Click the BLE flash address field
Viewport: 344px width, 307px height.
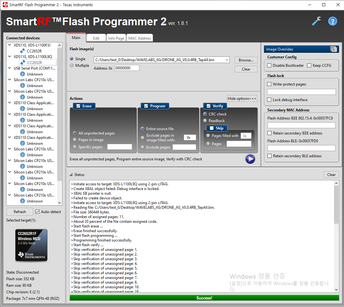(302, 148)
